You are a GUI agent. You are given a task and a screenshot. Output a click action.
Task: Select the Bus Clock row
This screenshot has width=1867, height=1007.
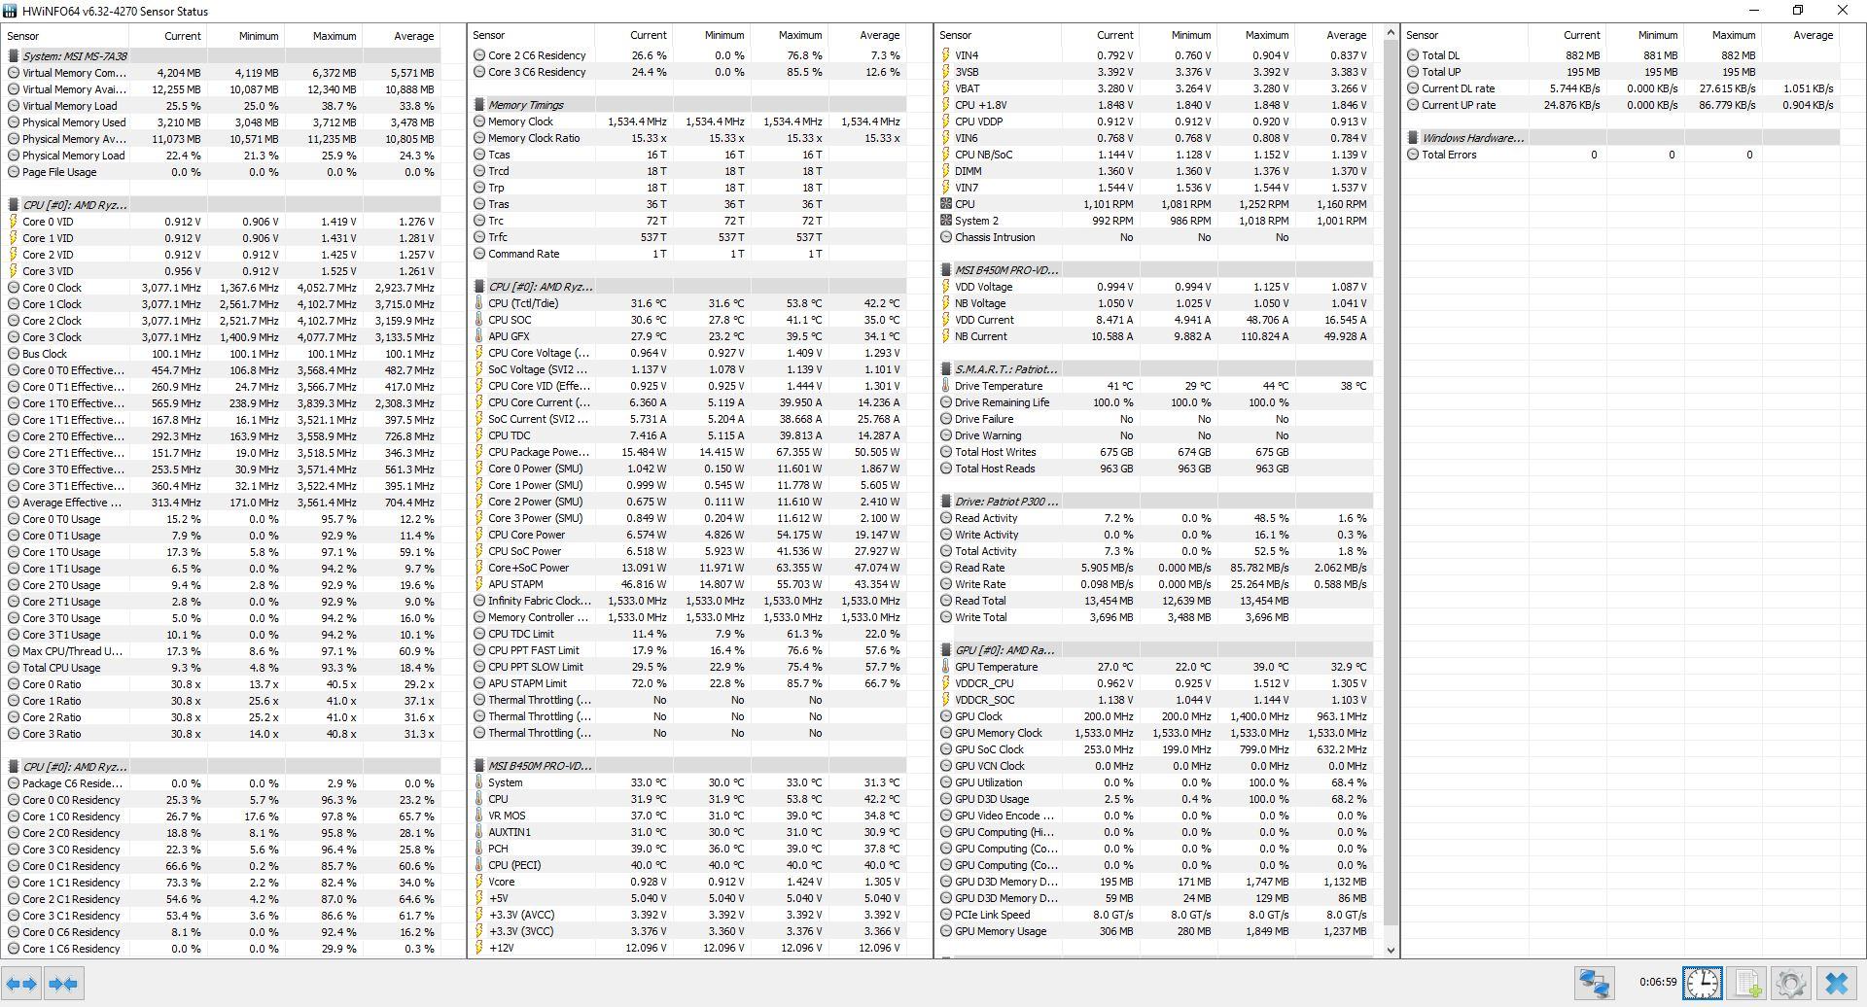pyautogui.click(x=223, y=354)
